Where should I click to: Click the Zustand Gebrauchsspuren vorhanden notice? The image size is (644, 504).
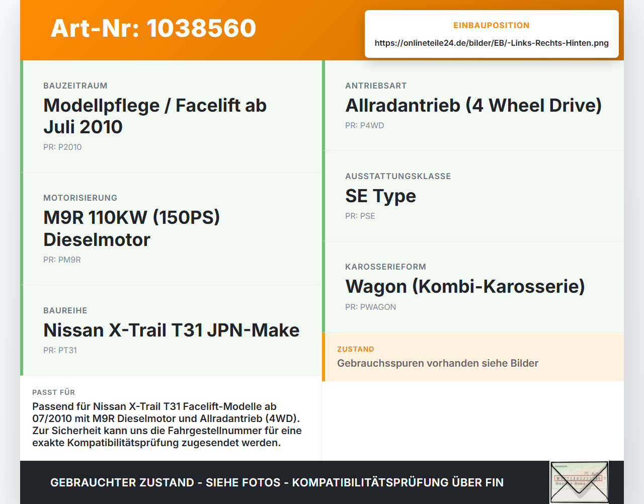473,357
